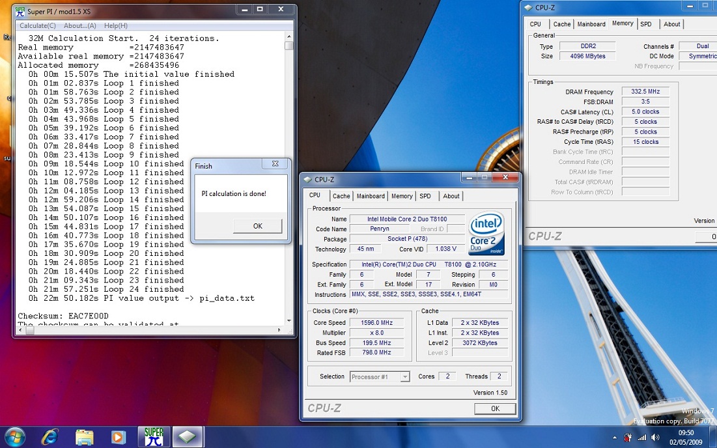Viewport: 717px width, 448px height.
Task: Select Cache tab in background CPU-Z window
Action: [x=562, y=24]
